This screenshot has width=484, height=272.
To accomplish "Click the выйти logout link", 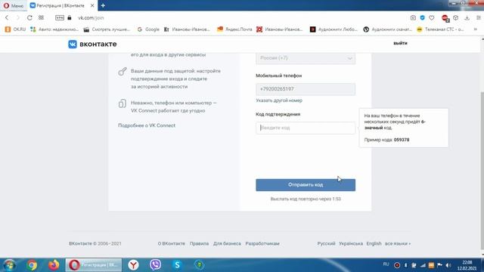I will pos(400,43).
